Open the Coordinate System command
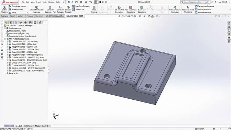The width and height of the screenshot is (231, 130). [x=17, y=6]
